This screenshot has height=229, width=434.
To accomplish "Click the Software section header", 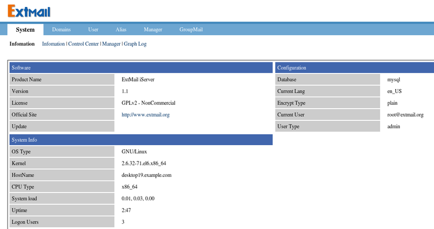I will point(141,68).
